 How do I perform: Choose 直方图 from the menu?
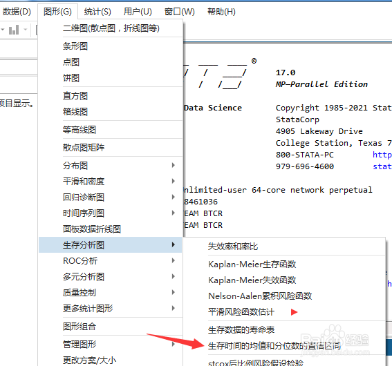111,96
